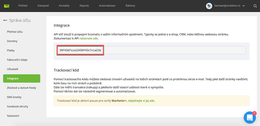The width and height of the screenshot is (260, 126).
Task: Select Facebook okruhy in sidebar
Action: pyautogui.click(x=17, y=106)
